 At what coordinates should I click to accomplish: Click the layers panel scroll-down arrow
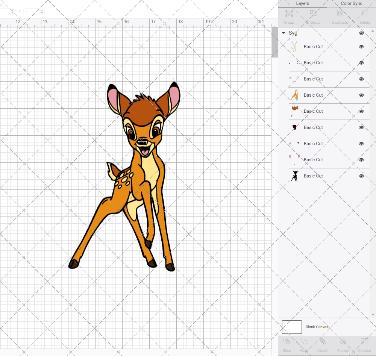[x=373, y=315]
